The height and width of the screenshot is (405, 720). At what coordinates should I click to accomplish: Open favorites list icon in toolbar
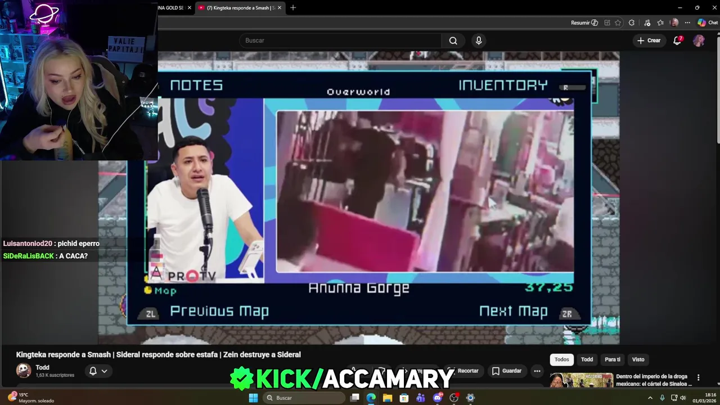pyautogui.click(x=660, y=22)
